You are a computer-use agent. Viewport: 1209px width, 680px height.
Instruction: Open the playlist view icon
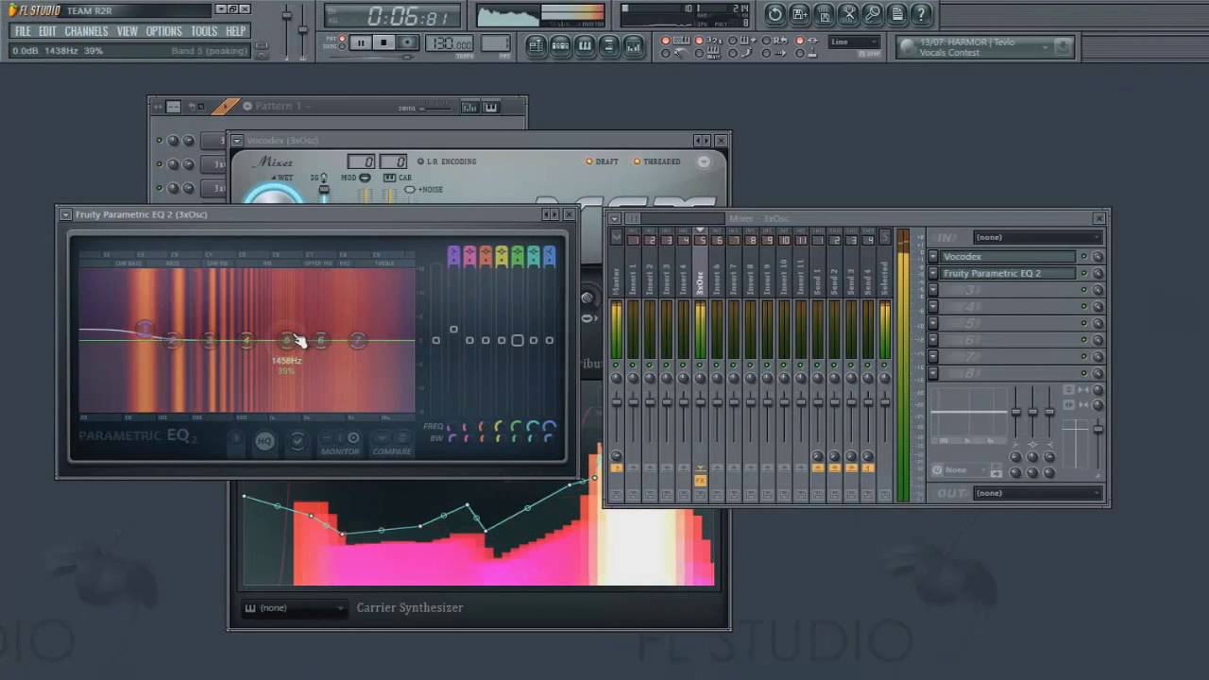click(x=536, y=45)
